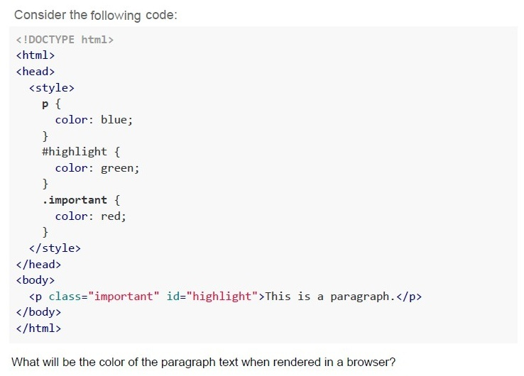
Task: Click the closing body tag
Action: [39, 312]
